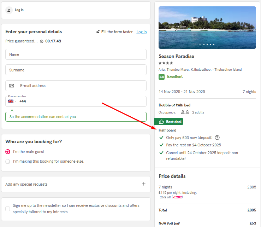
Task: Click the Excellent rating label
Action: click(x=175, y=76)
